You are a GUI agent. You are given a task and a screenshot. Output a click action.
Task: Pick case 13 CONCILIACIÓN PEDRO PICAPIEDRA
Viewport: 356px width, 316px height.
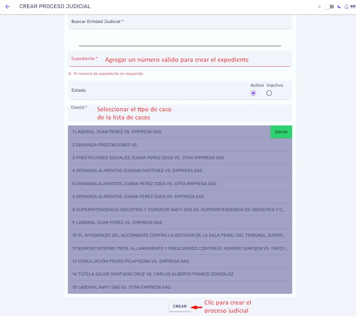[180, 261]
